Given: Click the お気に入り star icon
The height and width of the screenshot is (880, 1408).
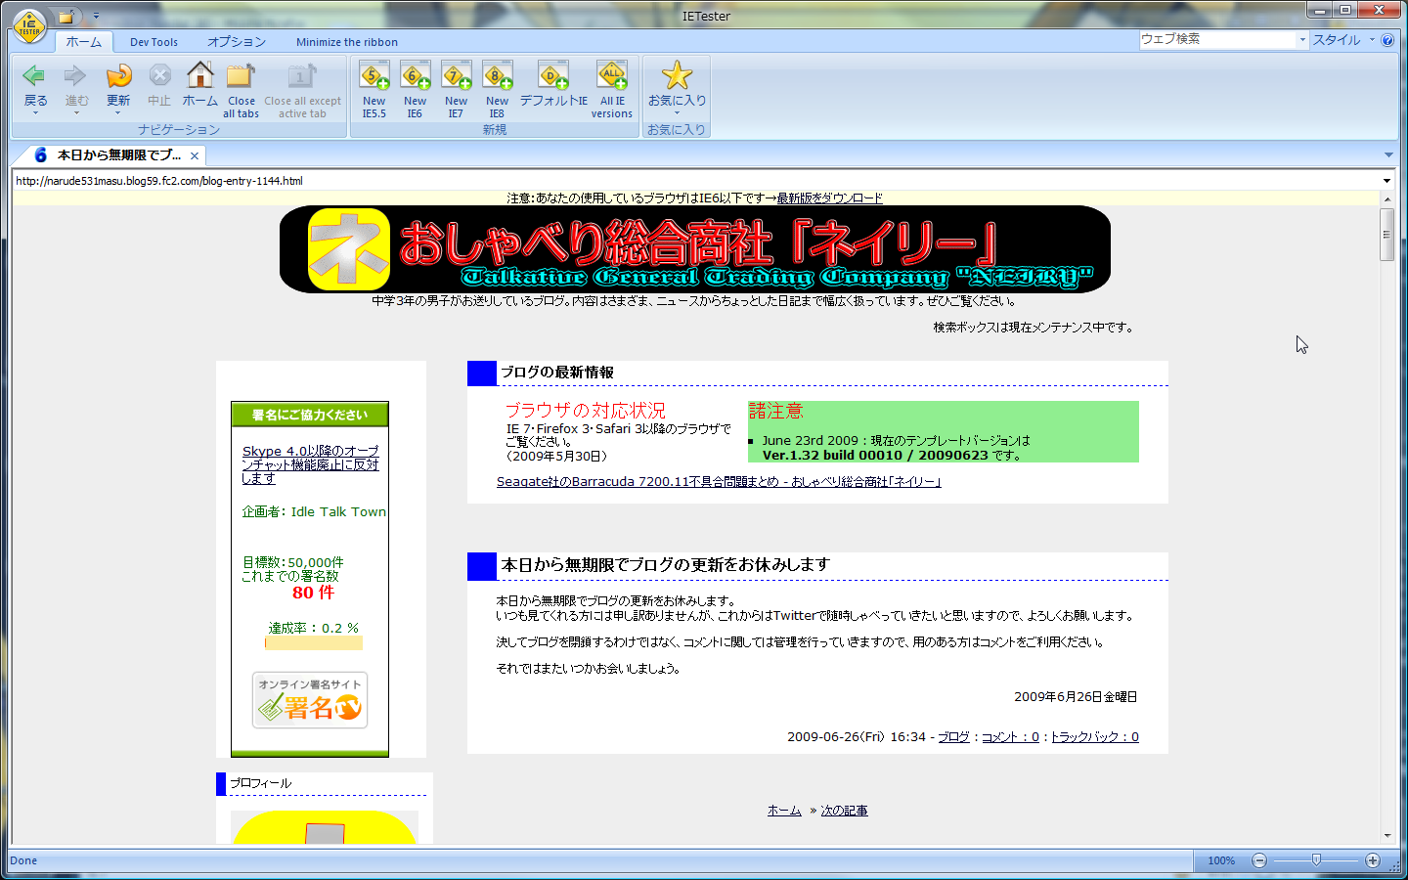Looking at the screenshot, I should [677, 75].
